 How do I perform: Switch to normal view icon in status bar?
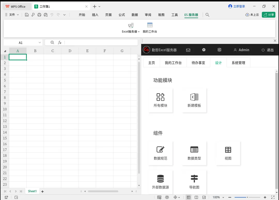coord(189,197)
